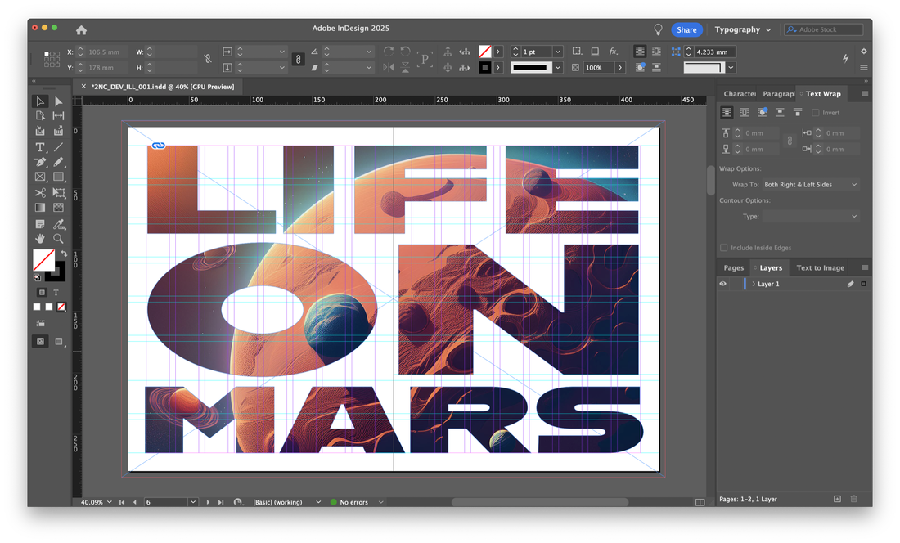Viewport: 900px width, 543px height.
Task: Create new layer in Layers panel
Action: (838, 499)
